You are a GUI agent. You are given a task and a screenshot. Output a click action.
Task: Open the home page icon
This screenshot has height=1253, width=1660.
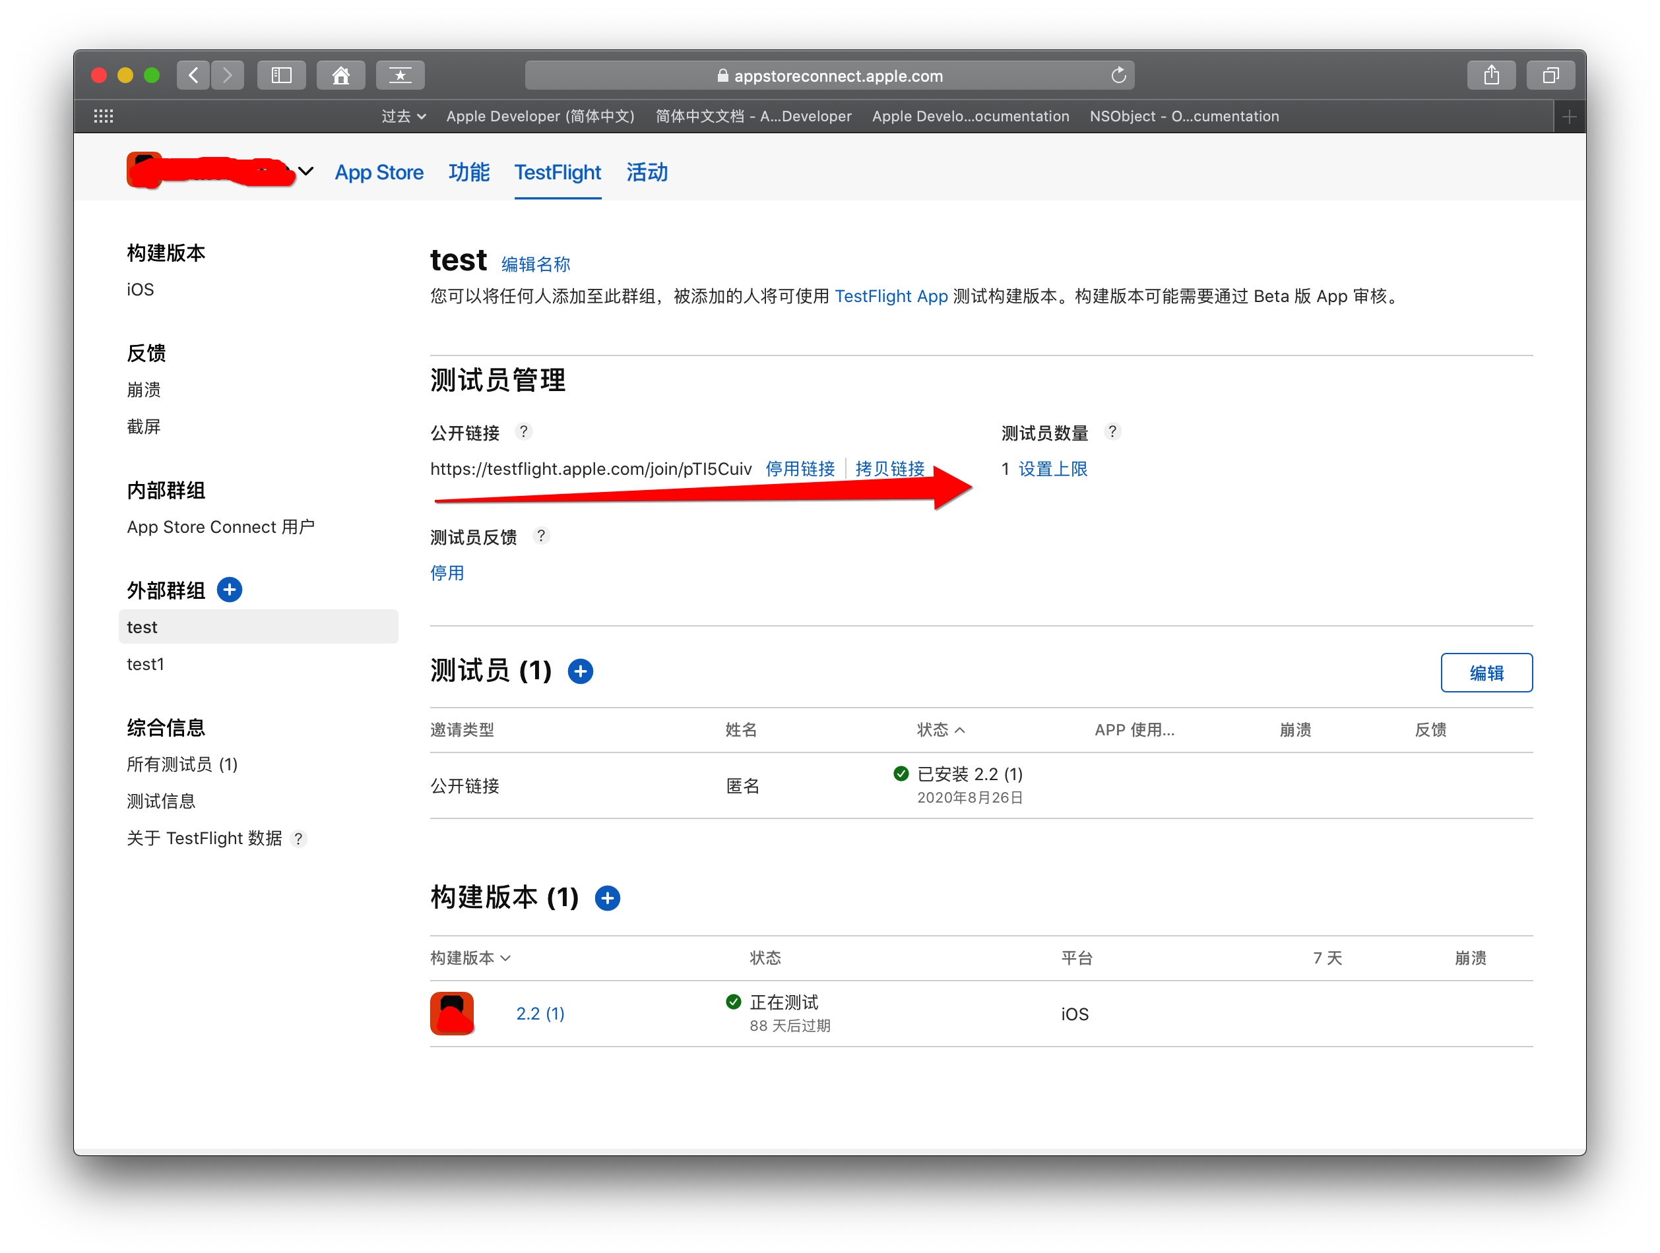(x=340, y=75)
